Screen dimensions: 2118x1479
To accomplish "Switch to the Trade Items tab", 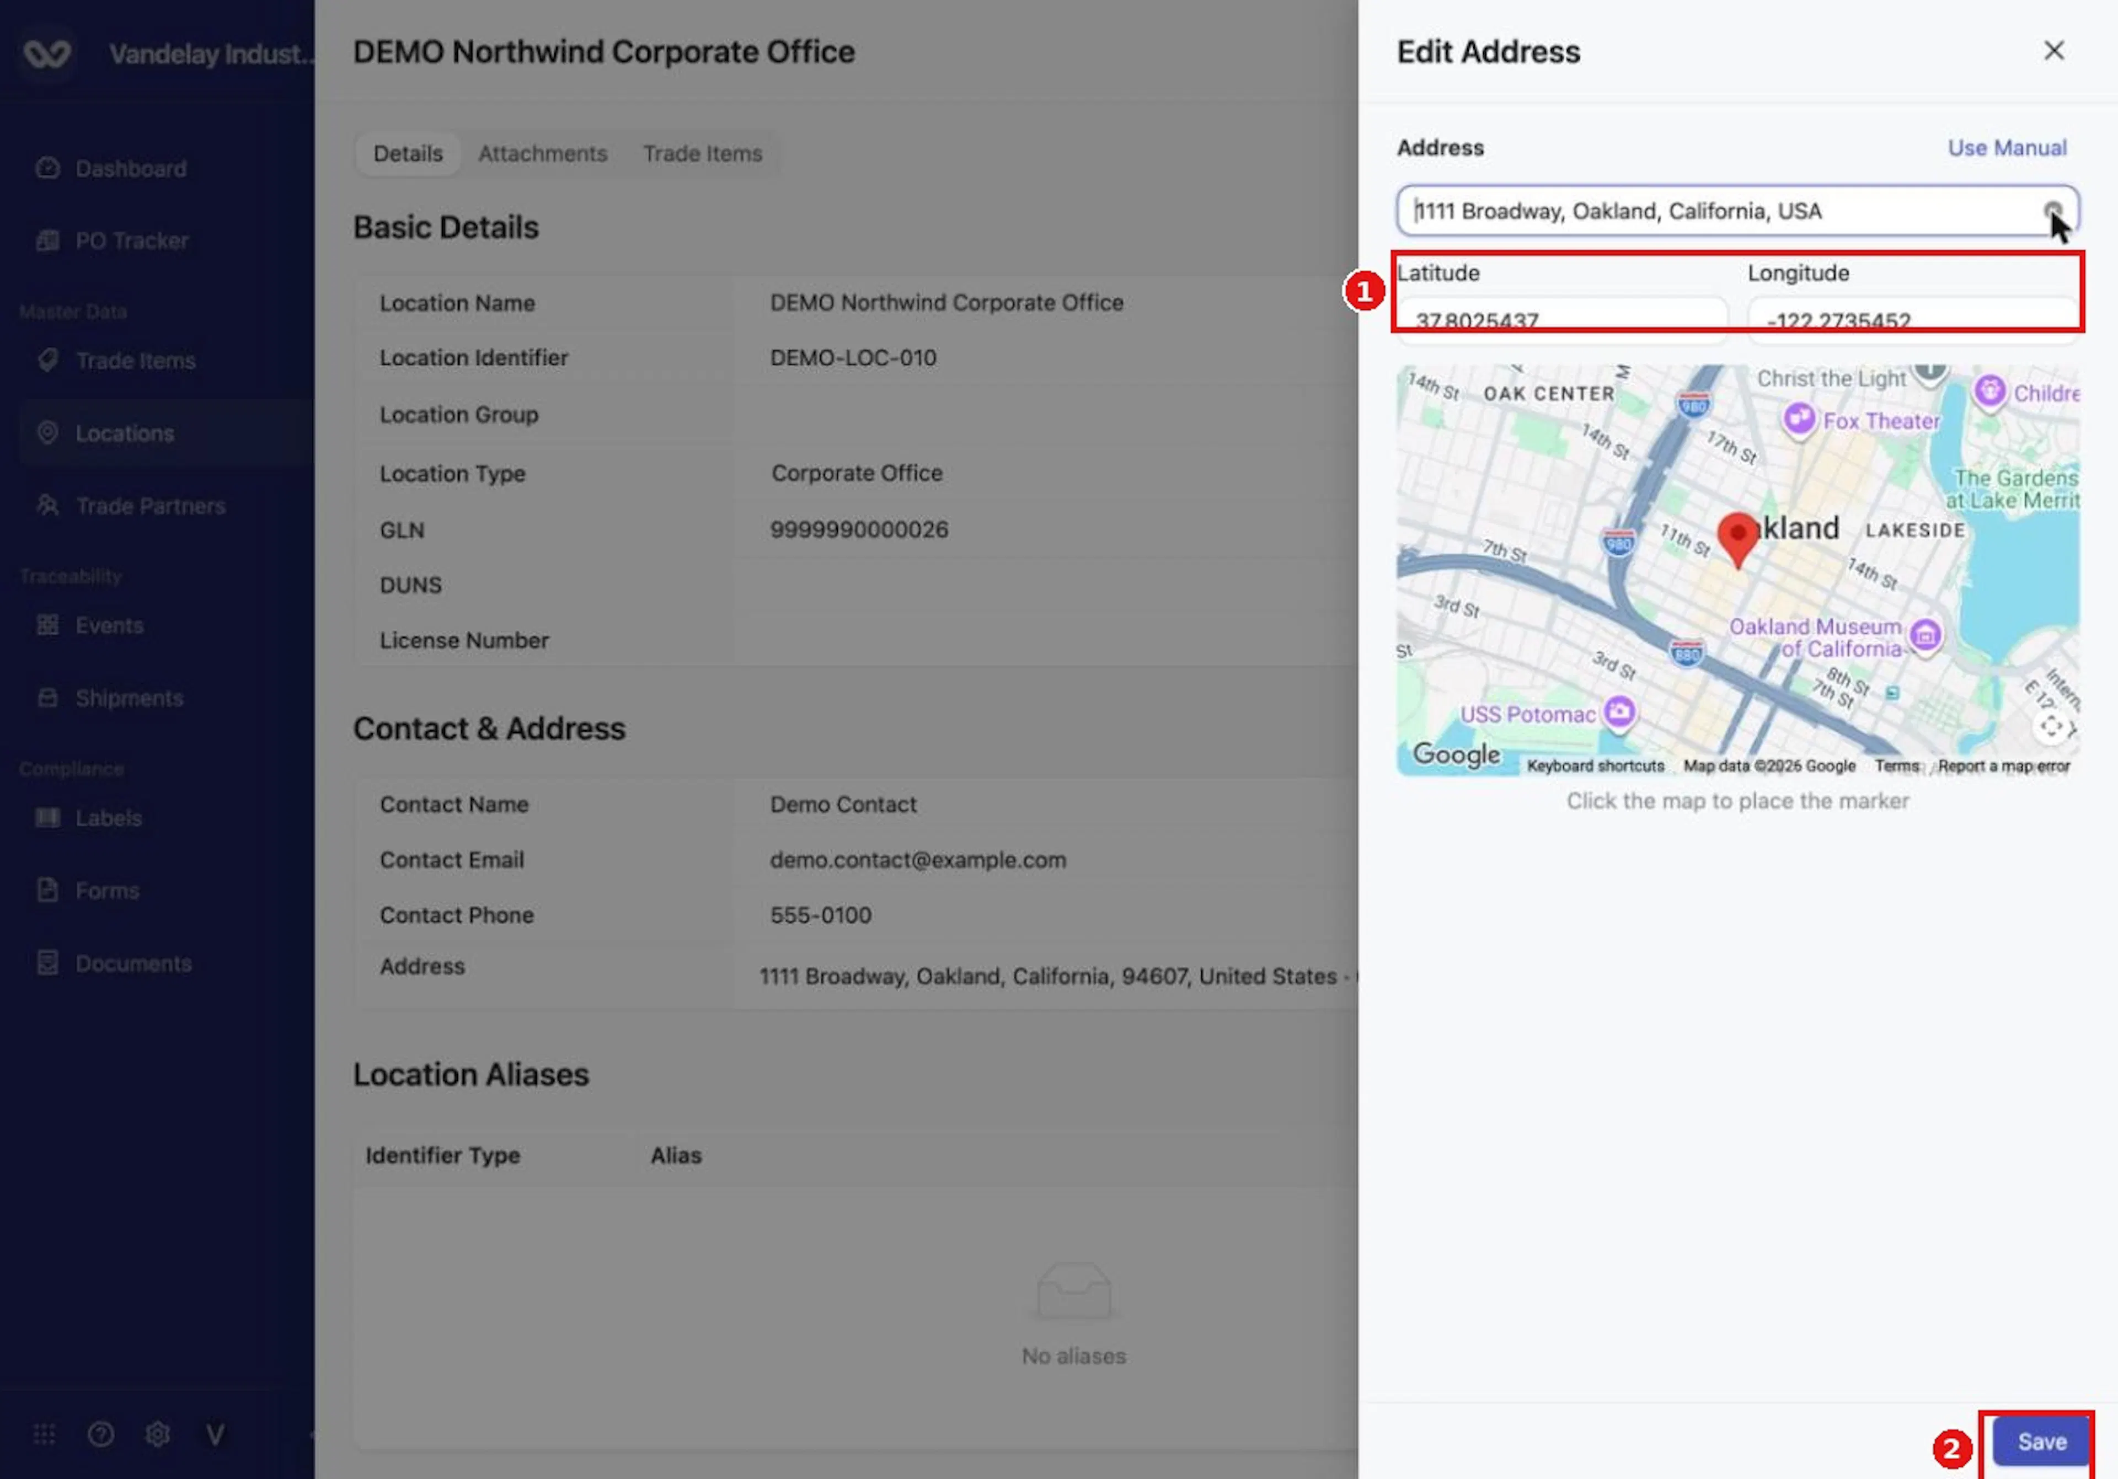I will 702,153.
